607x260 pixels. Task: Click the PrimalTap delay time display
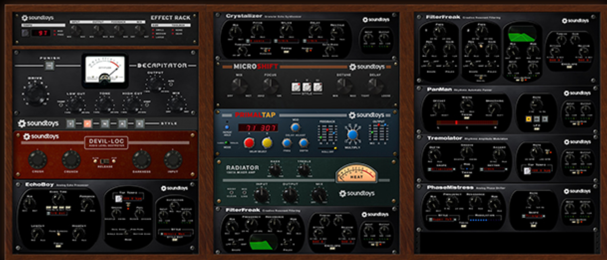point(257,128)
